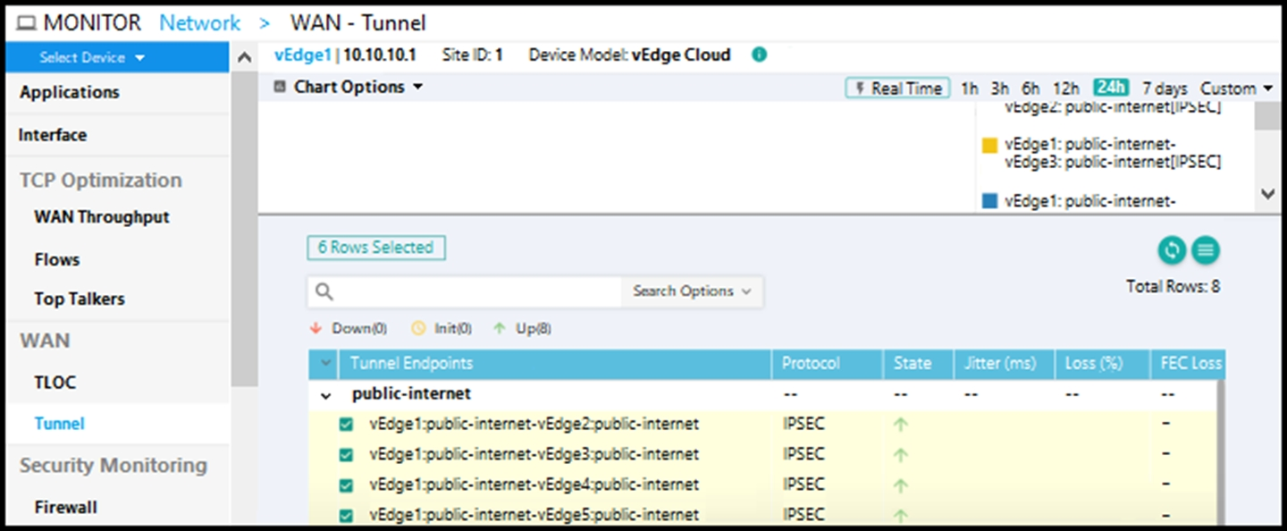Open Top Talkers in the sidebar
This screenshot has width=1287, height=531.
click(80, 299)
